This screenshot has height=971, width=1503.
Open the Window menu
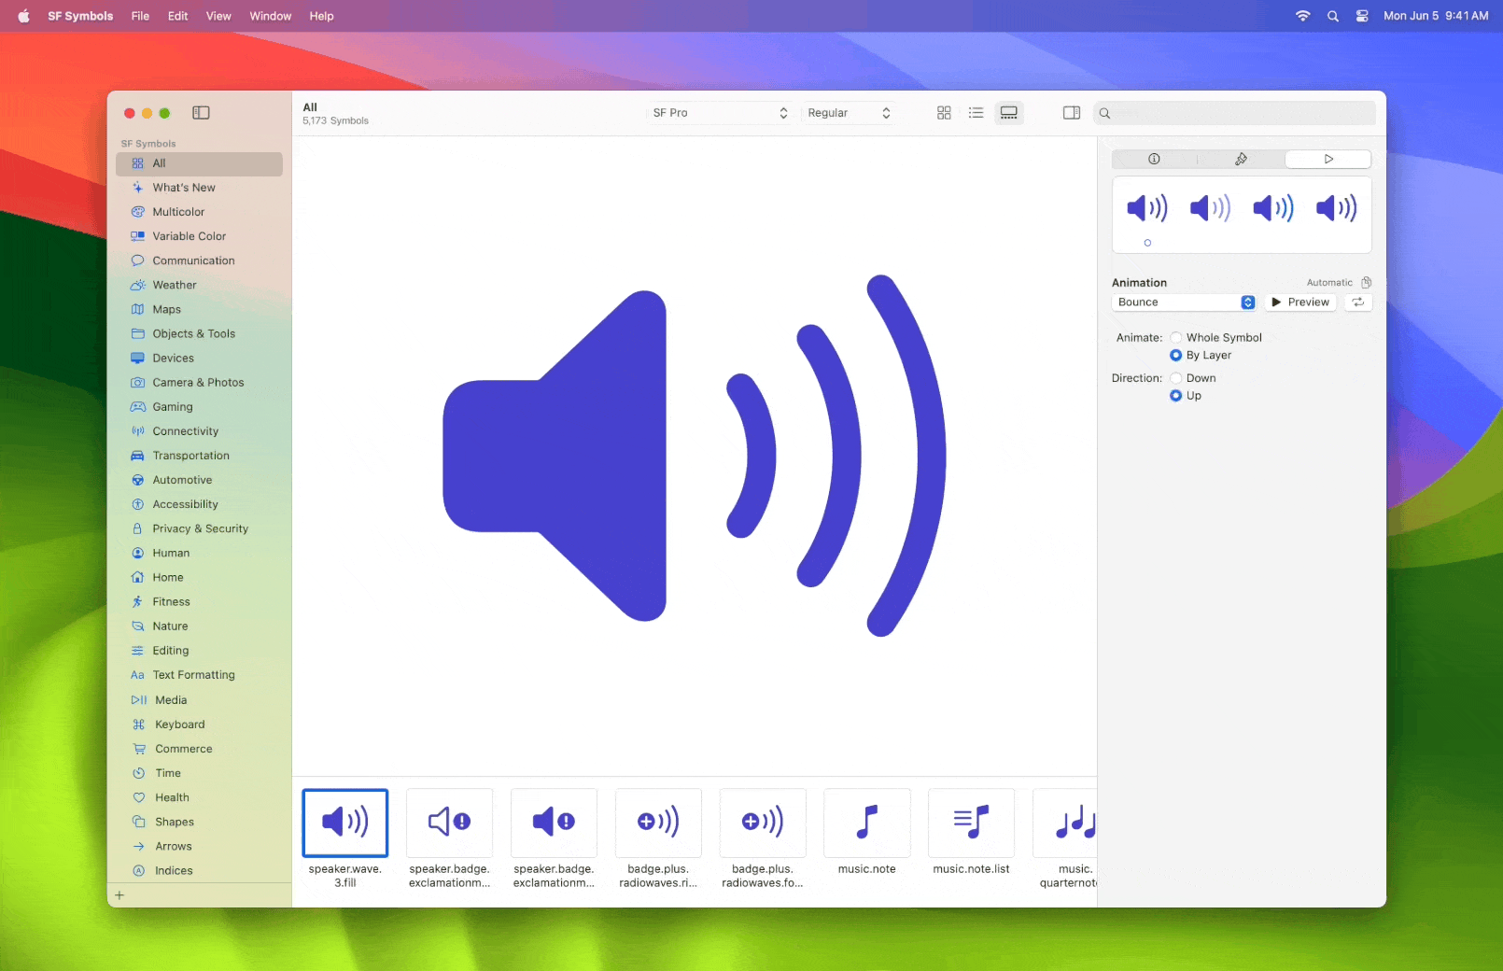[x=270, y=16]
